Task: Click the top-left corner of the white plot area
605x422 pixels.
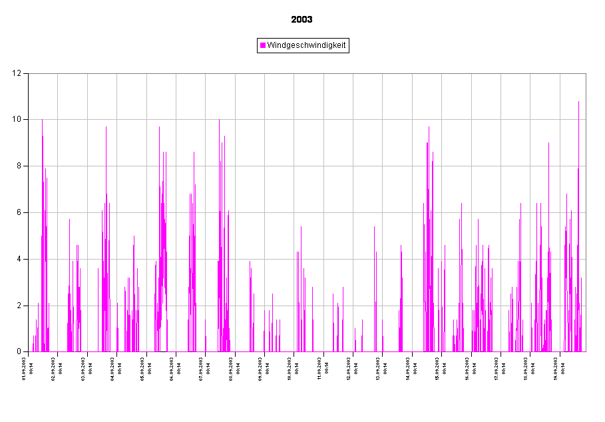Action: click(29, 75)
